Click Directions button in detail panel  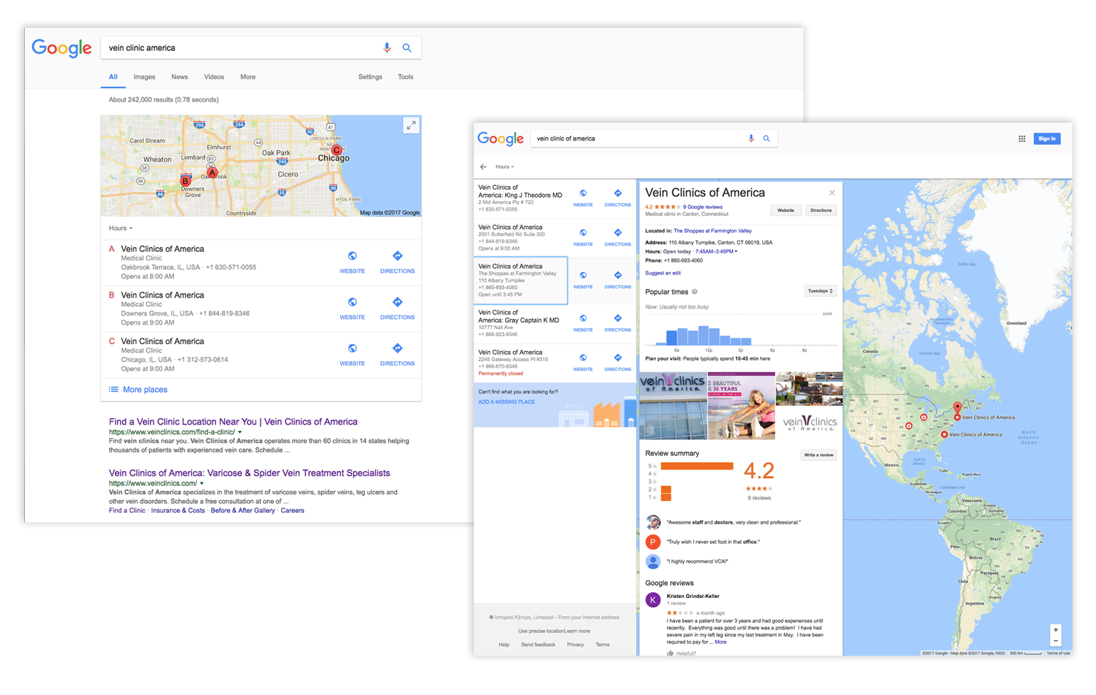click(821, 210)
